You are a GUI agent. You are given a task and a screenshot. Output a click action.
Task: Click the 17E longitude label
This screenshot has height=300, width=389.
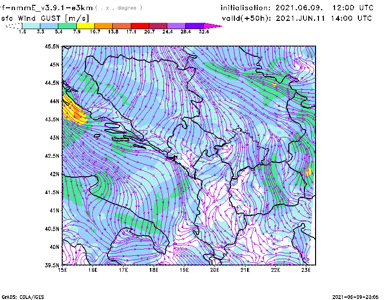pos(124,270)
